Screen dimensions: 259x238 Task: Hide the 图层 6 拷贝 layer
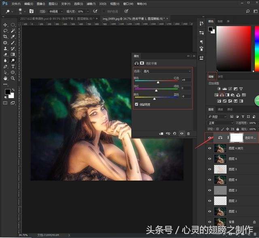pos(210,148)
